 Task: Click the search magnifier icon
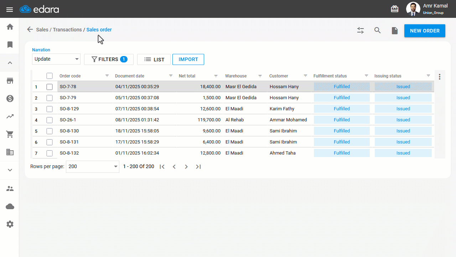pos(378,31)
